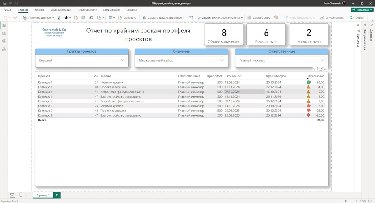
Task: Click the Больше нуля card showing 6
Action: [266, 34]
